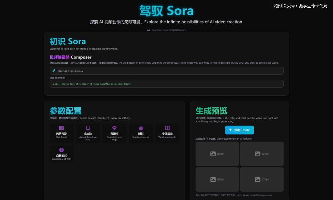Click the '视频编辑器 Composer' subheading
The image size is (333, 200).
click(x=71, y=57)
